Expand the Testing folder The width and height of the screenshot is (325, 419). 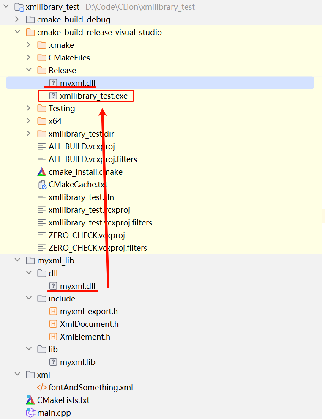pyautogui.click(x=29, y=108)
